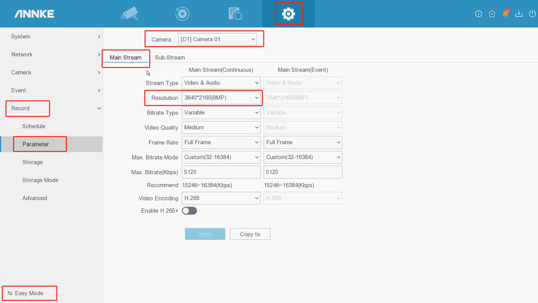Open the continuous Video Encoding dropdown
The height and width of the screenshot is (303, 538).
click(221, 198)
